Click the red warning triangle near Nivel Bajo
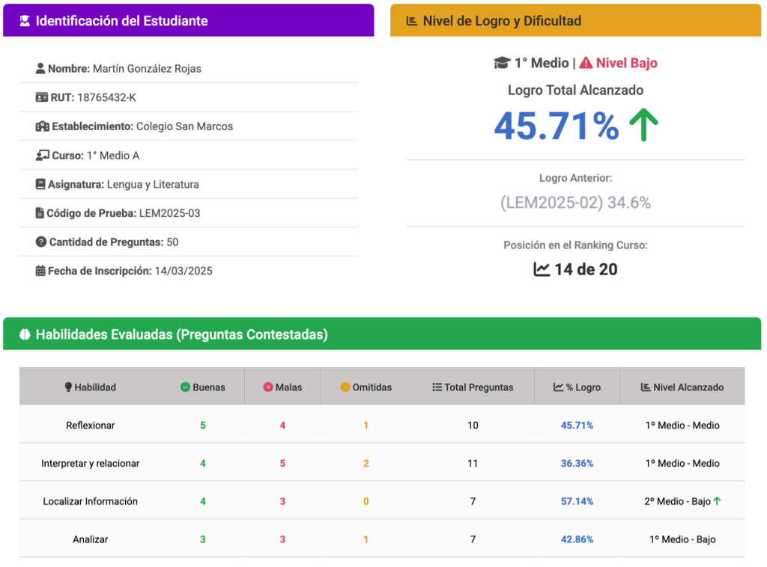767x567 pixels. click(586, 63)
